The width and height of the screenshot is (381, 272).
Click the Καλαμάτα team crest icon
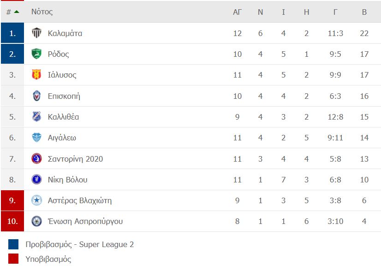click(x=36, y=33)
